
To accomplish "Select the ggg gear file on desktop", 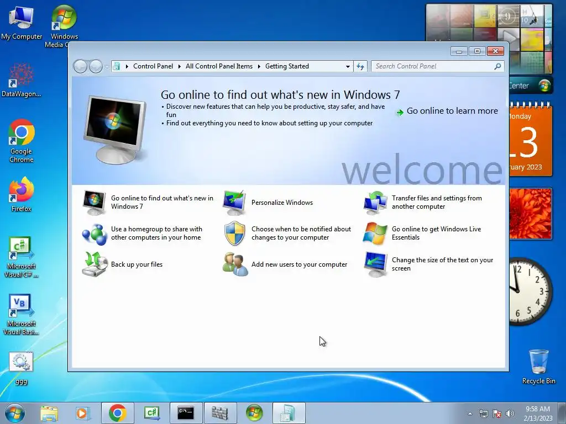I will (x=22, y=368).
